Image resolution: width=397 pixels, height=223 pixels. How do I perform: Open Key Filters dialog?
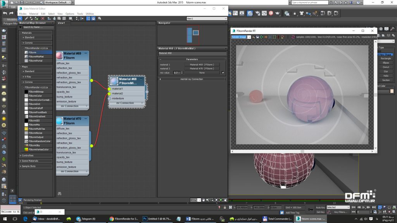click(340, 212)
